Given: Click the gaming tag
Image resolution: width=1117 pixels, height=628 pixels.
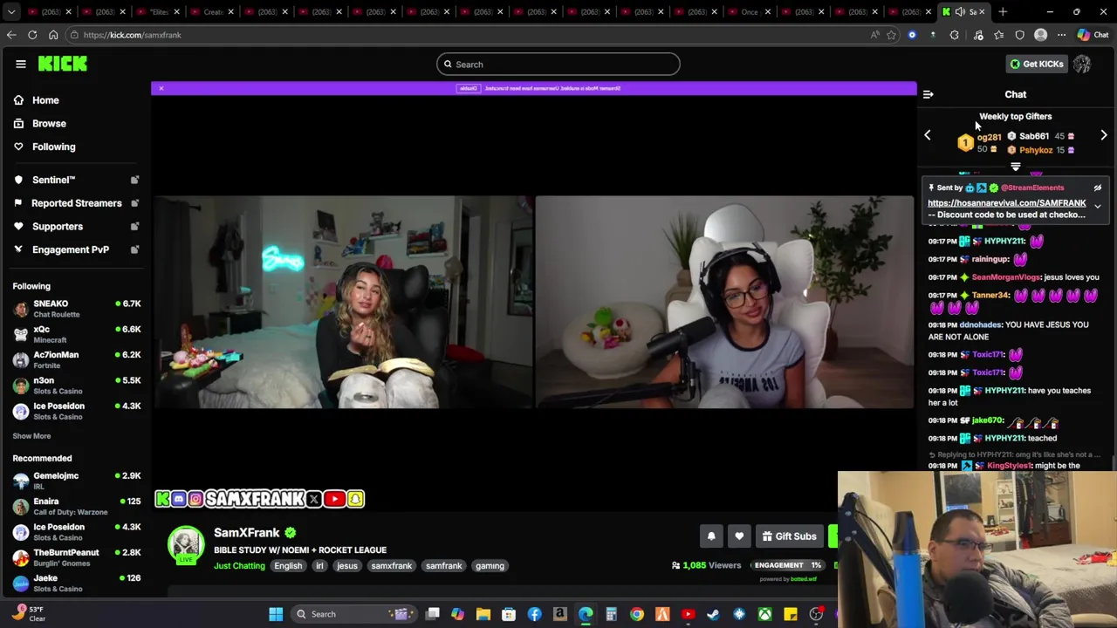Looking at the screenshot, I should [490, 566].
